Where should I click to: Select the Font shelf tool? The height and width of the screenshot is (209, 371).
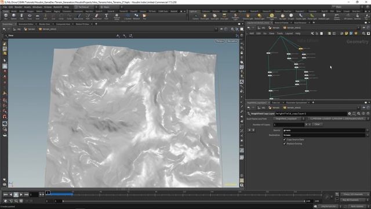[106, 16]
